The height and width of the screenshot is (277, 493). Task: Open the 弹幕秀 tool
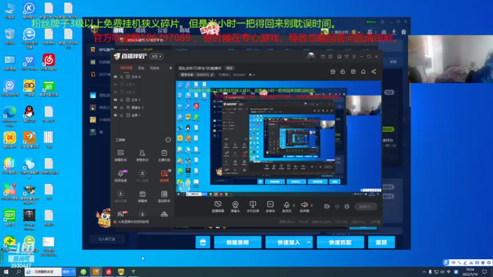pyautogui.click(x=142, y=196)
